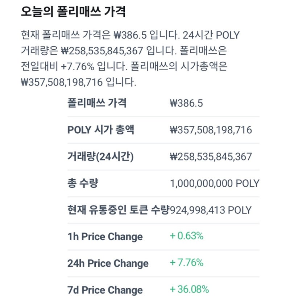Viewport: 290px width, 300px height.
Task: Click the 1,000,000,000 POLY total supply value
Action: 215,183
